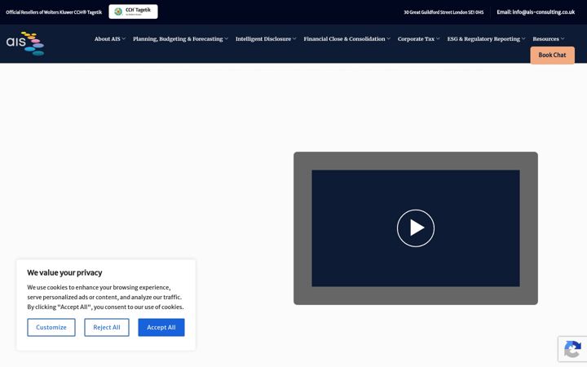Click the AIS logo in header

tap(25, 43)
